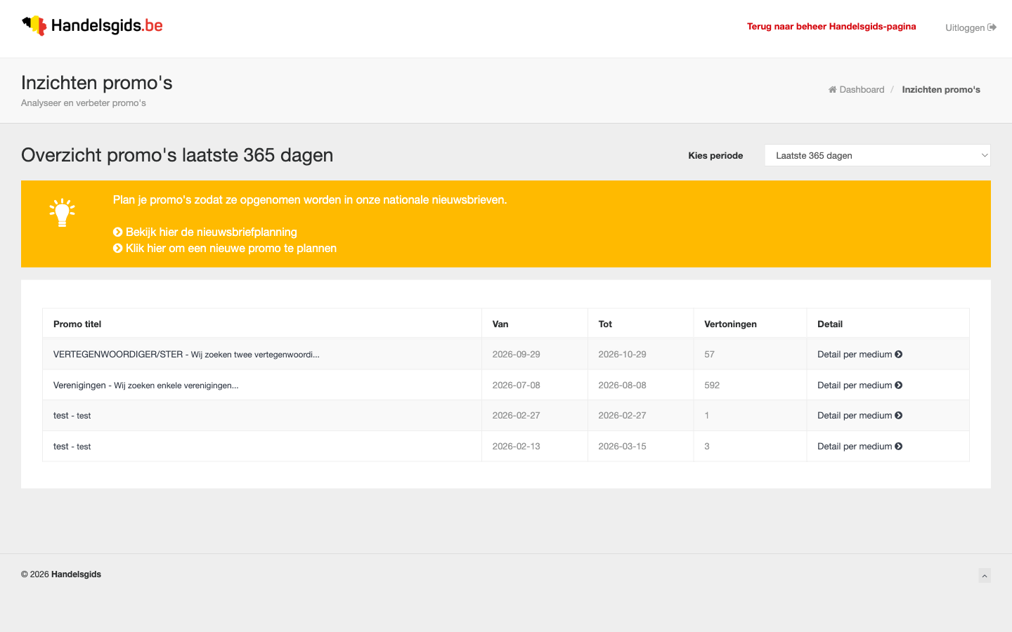Image resolution: width=1012 pixels, height=632 pixels.
Task: Open Detail per medium for Verenigingen promo
Action: [x=859, y=386]
